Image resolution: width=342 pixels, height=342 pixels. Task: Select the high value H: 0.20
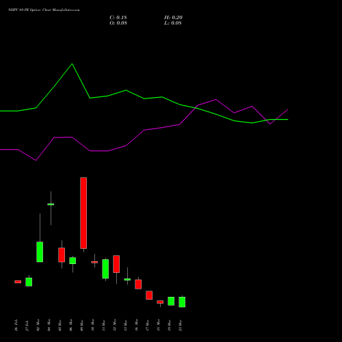point(173,18)
